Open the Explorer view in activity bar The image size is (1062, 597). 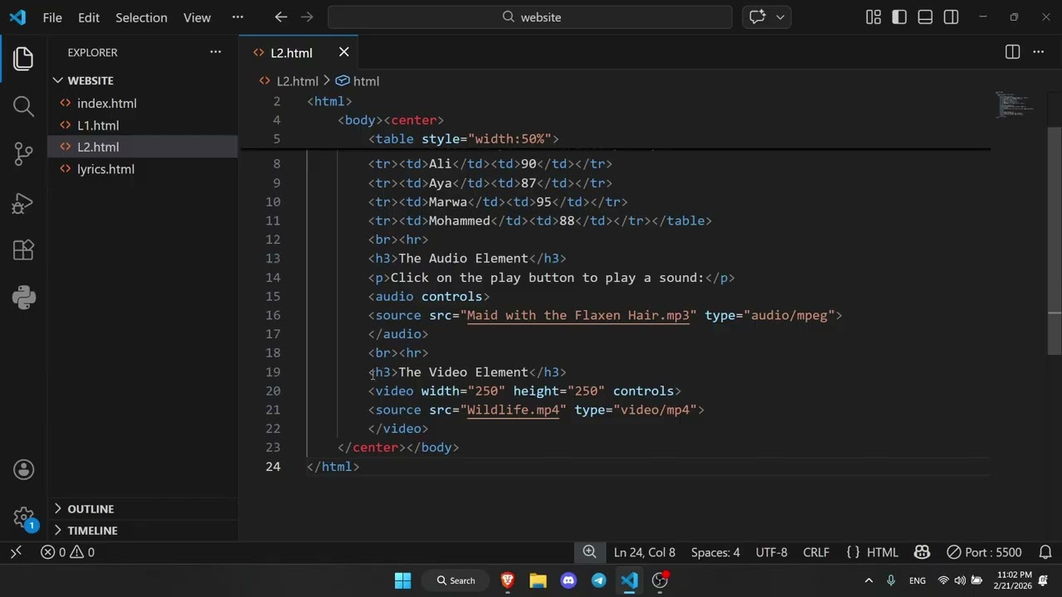23,58
